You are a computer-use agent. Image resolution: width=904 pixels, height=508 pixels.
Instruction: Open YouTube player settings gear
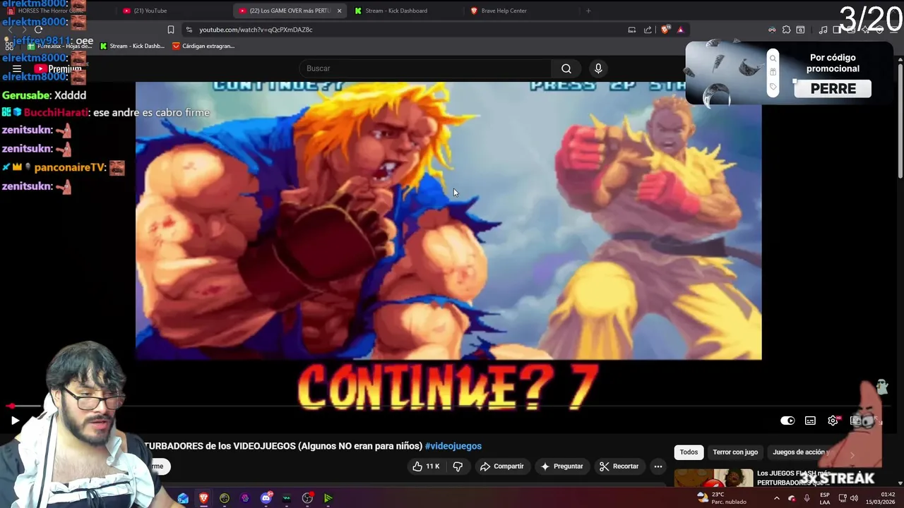[x=833, y=421]
